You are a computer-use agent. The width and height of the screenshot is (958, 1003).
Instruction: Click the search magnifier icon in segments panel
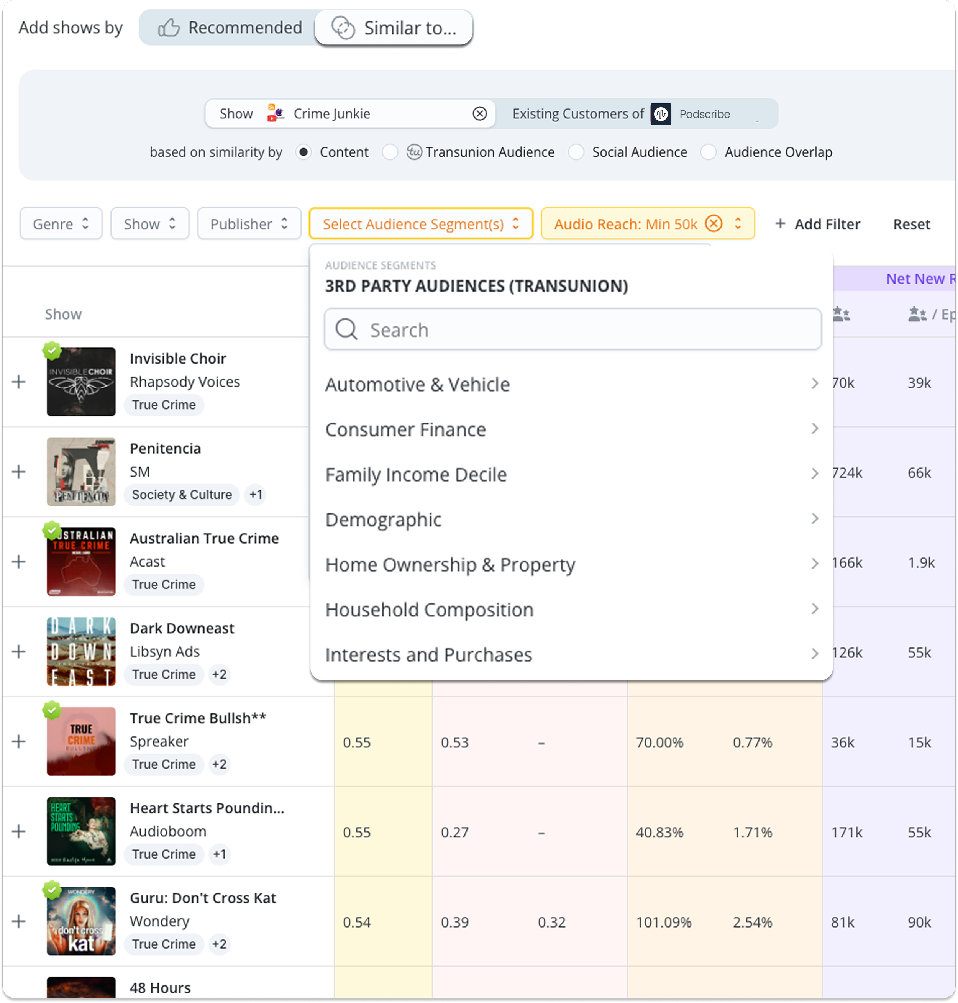click(x=346, y=329)
